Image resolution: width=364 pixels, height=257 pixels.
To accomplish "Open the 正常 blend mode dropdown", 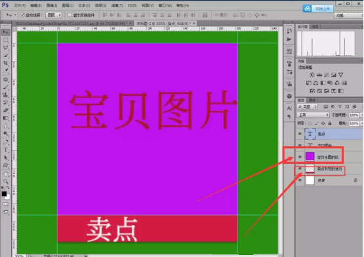I will (313, 115).
